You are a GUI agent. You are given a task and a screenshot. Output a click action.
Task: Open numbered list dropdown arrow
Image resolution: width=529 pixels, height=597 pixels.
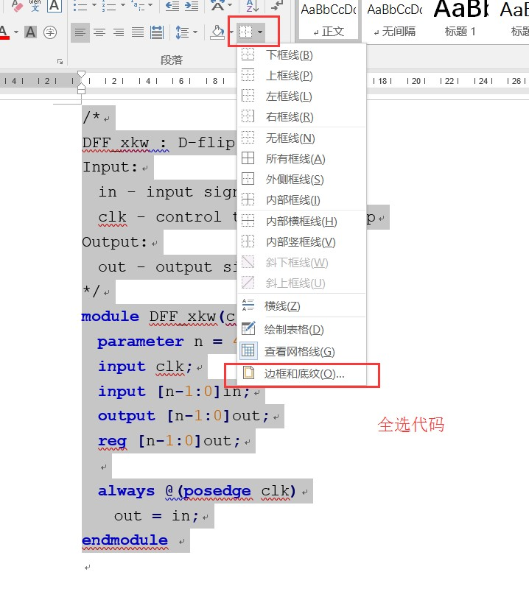[123, 5]
